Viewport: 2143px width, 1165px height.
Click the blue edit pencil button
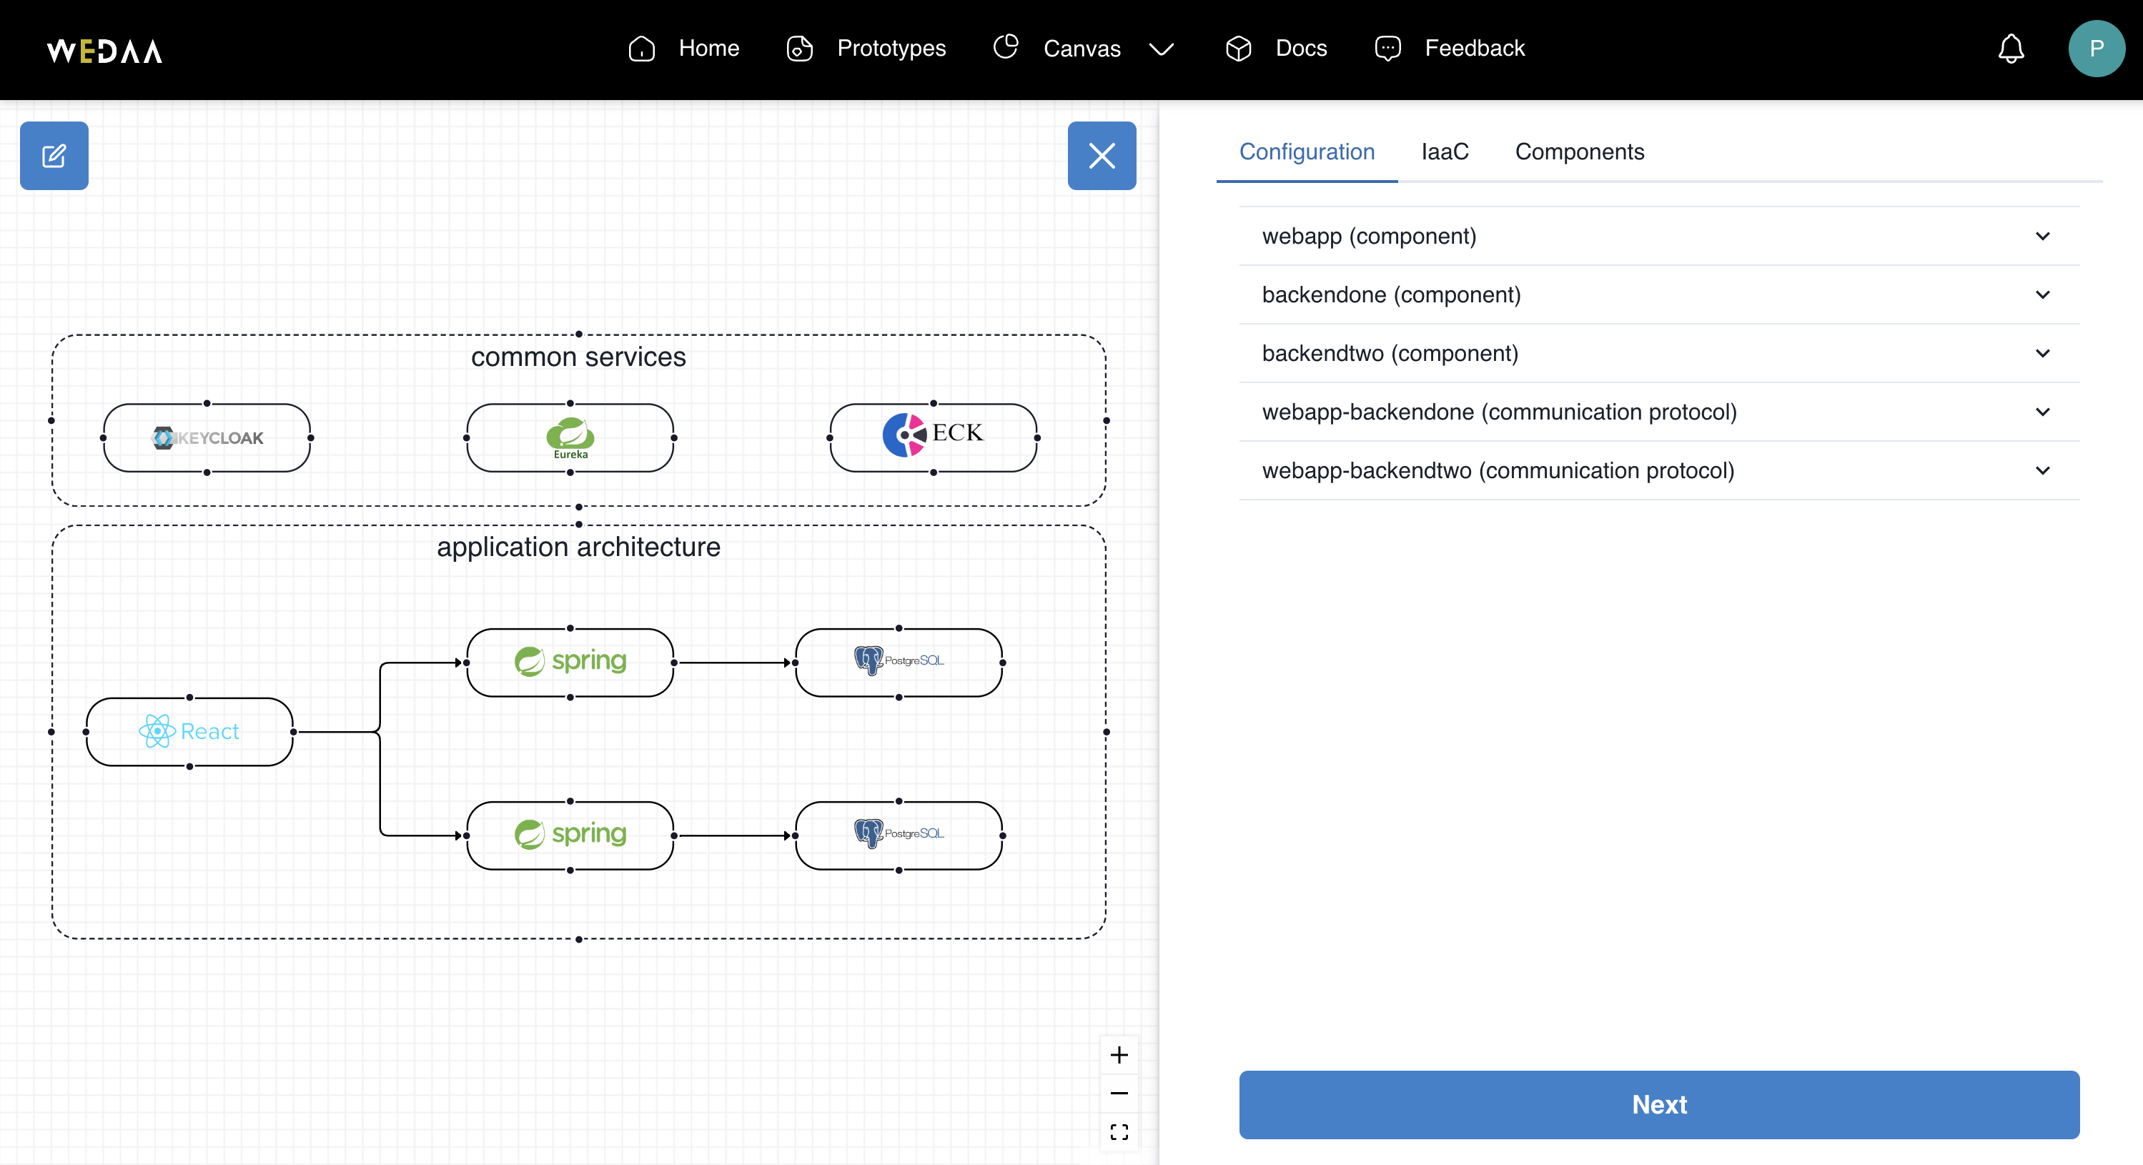point(54,156)
